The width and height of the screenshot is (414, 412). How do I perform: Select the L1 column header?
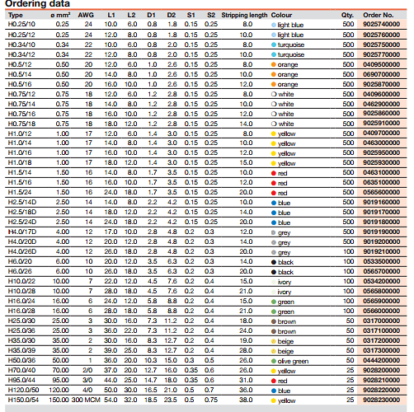pyautogui.click(x=111, y=15)
